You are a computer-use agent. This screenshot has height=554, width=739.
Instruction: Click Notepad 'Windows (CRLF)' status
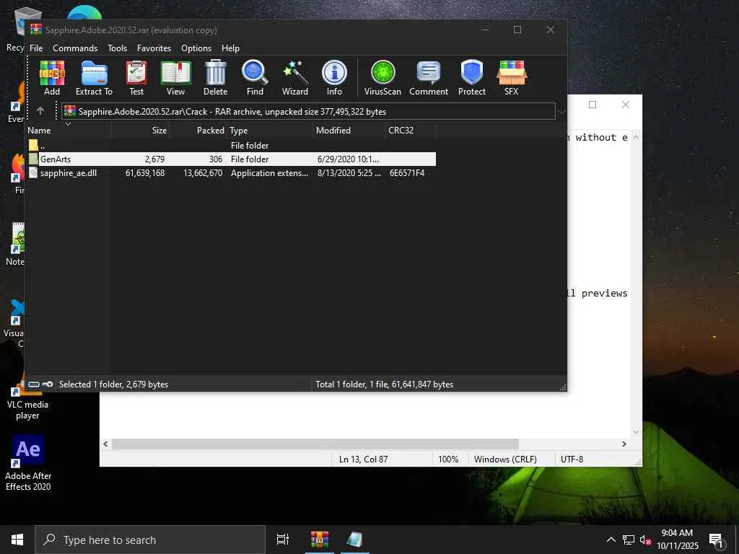tap(505, 459)
